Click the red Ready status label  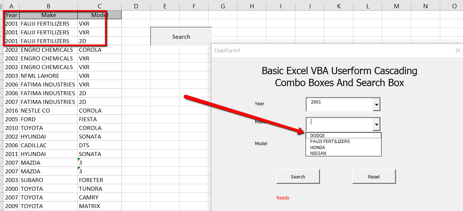pos(283,198)
